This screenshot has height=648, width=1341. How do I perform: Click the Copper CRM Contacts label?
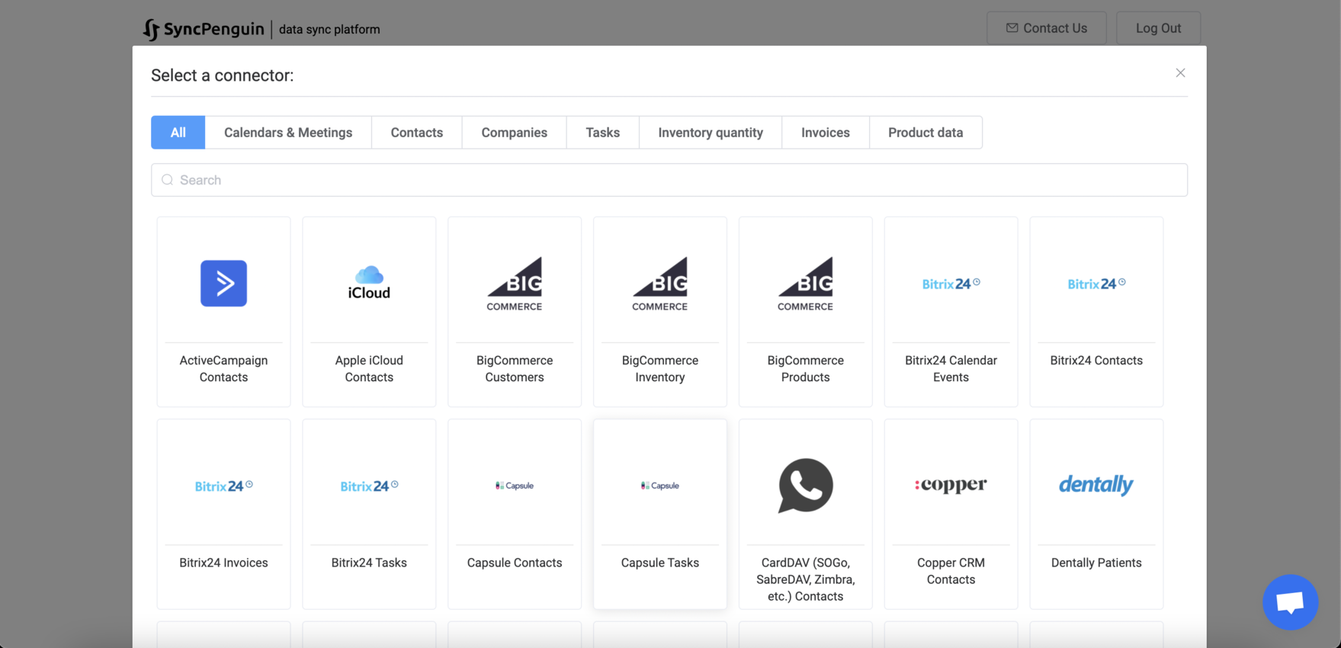[951, 571]
